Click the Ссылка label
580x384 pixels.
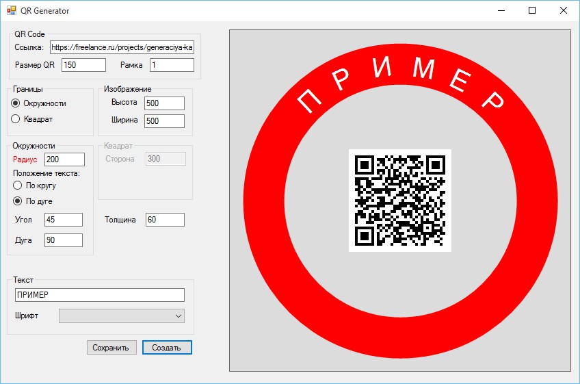[x=29, y=47]
